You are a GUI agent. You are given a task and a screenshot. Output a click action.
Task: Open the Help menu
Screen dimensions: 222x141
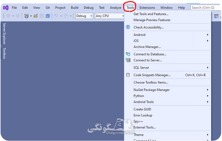tap(181, 7)
